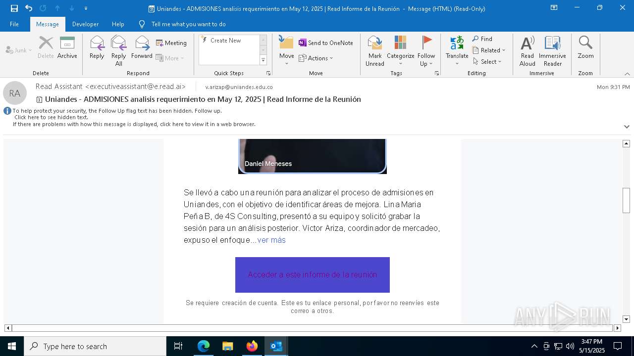The height and width of the screenshot is (356, 634).
Task: Open the Categorize color menu
Action: coord(400,50)
